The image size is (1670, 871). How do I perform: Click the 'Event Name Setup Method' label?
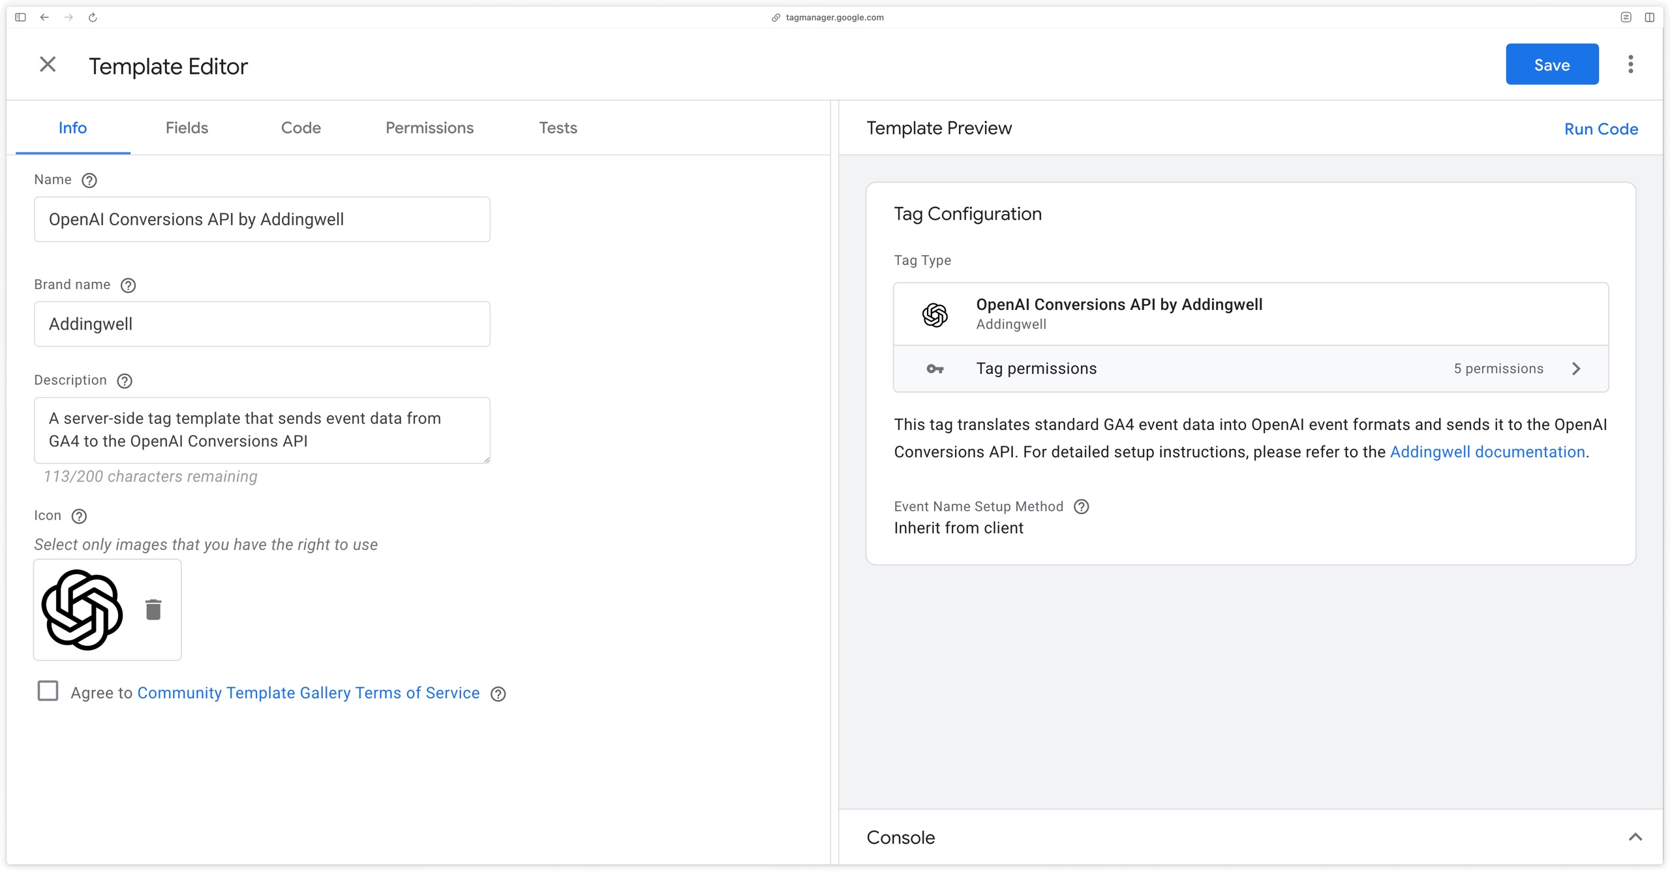[979, 507]
